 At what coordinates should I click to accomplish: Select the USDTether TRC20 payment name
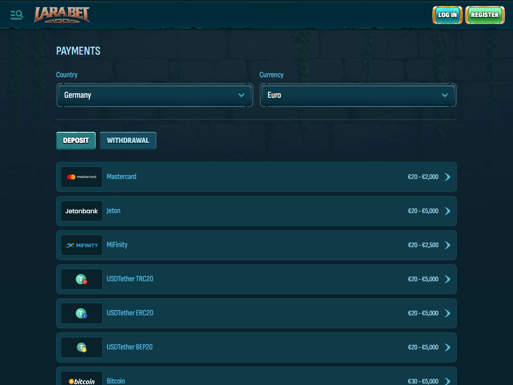point(130,279)
